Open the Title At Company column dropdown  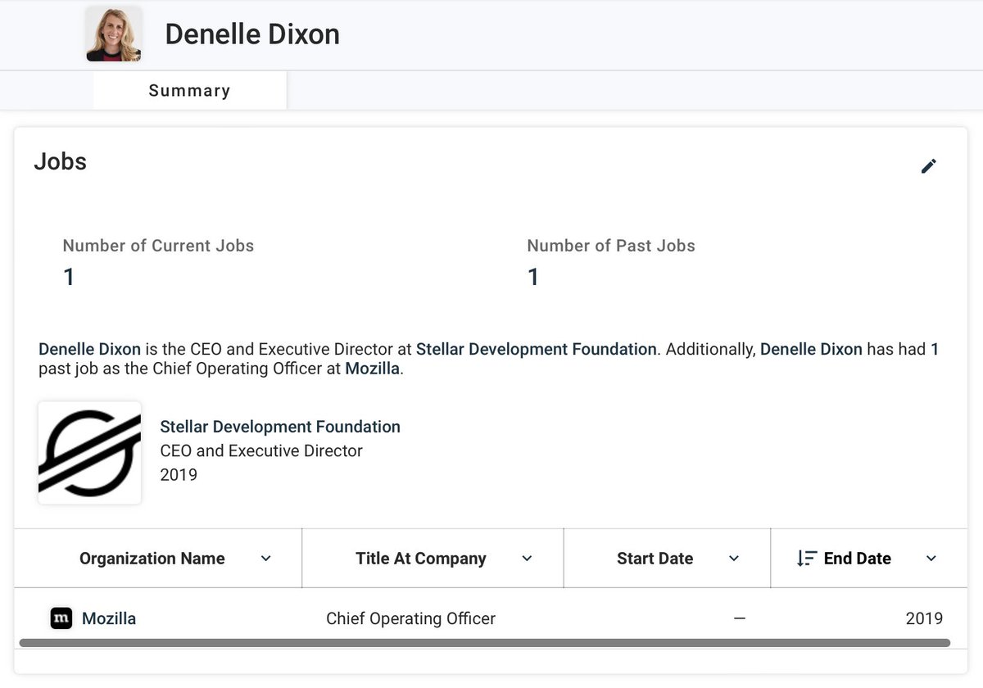click(527, 559)
